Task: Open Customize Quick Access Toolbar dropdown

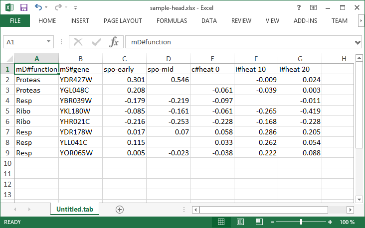Action: point(75,8)
